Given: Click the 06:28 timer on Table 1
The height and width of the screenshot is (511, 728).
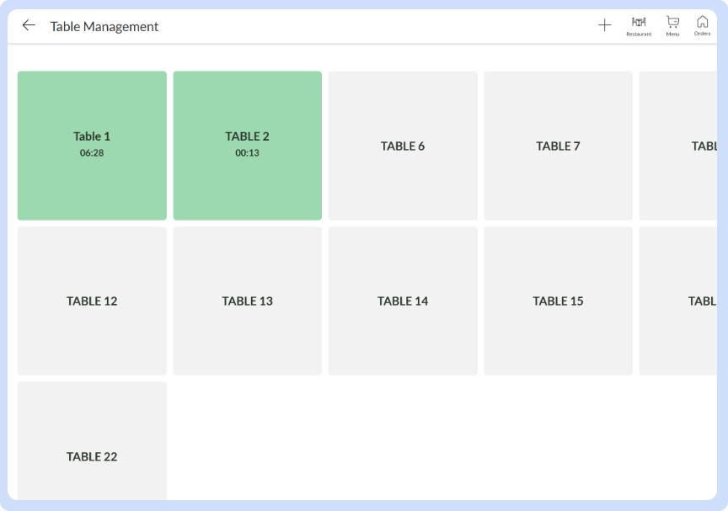Looking at the screenshot, I should 91,152.
